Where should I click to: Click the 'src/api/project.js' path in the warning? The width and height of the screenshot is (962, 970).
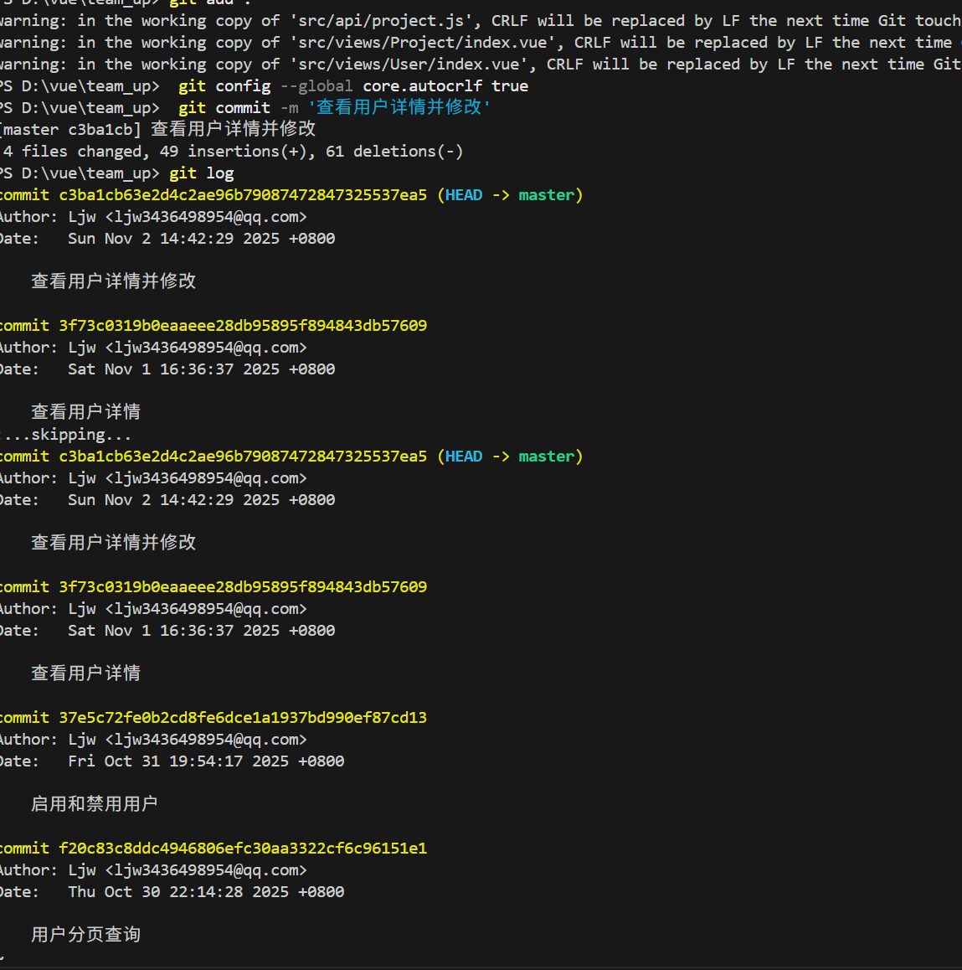381,21
